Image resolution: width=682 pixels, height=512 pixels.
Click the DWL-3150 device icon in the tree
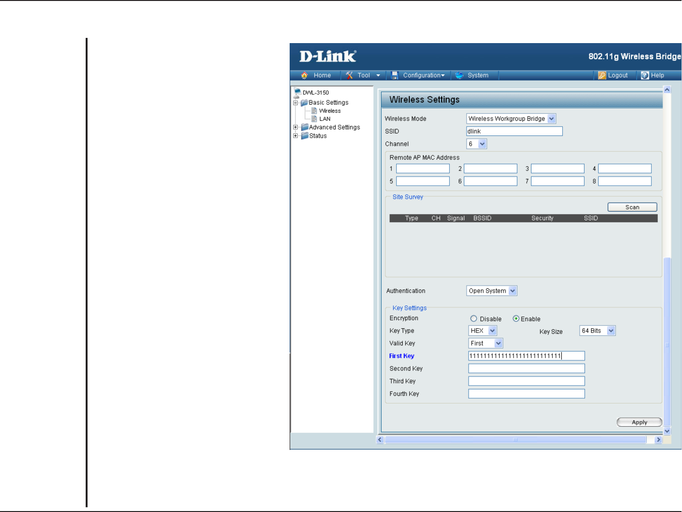[x=297, y=92]
